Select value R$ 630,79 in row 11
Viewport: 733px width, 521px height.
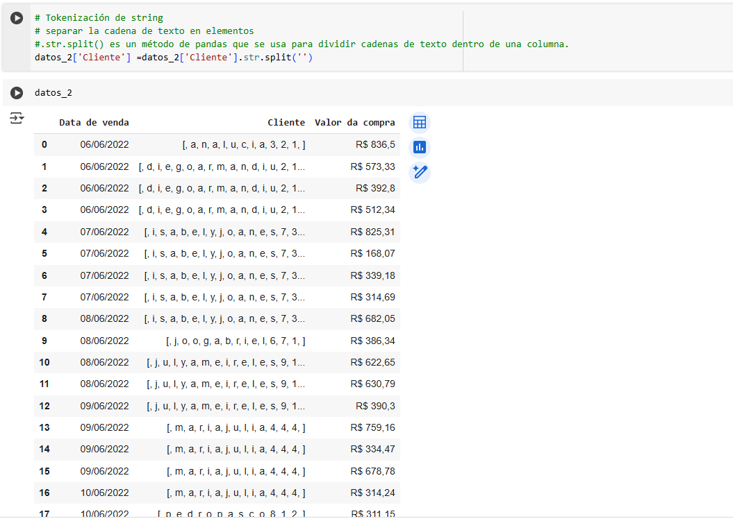[x=372, y=384]
